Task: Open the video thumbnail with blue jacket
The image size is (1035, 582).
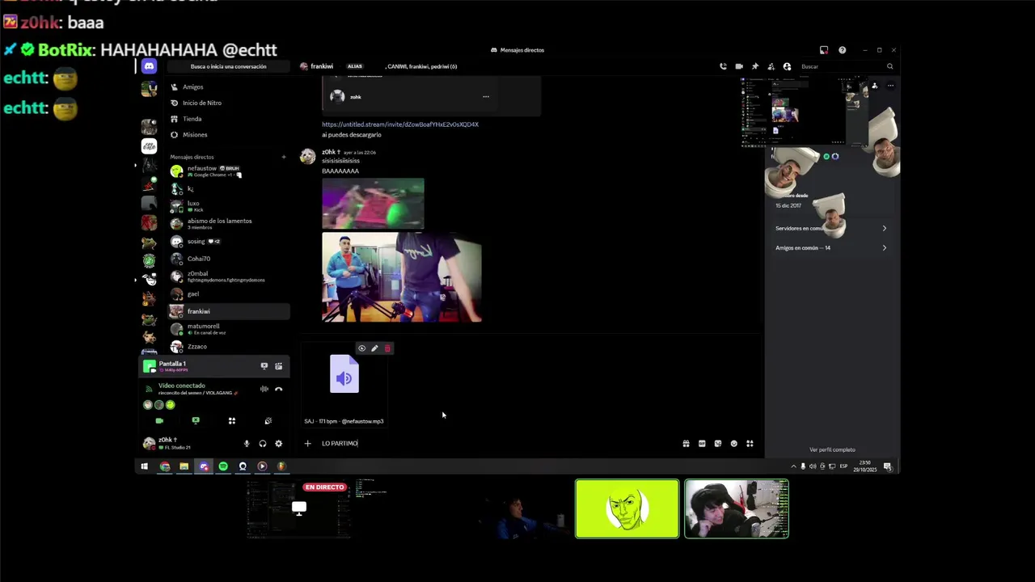Action: point(402,277)
